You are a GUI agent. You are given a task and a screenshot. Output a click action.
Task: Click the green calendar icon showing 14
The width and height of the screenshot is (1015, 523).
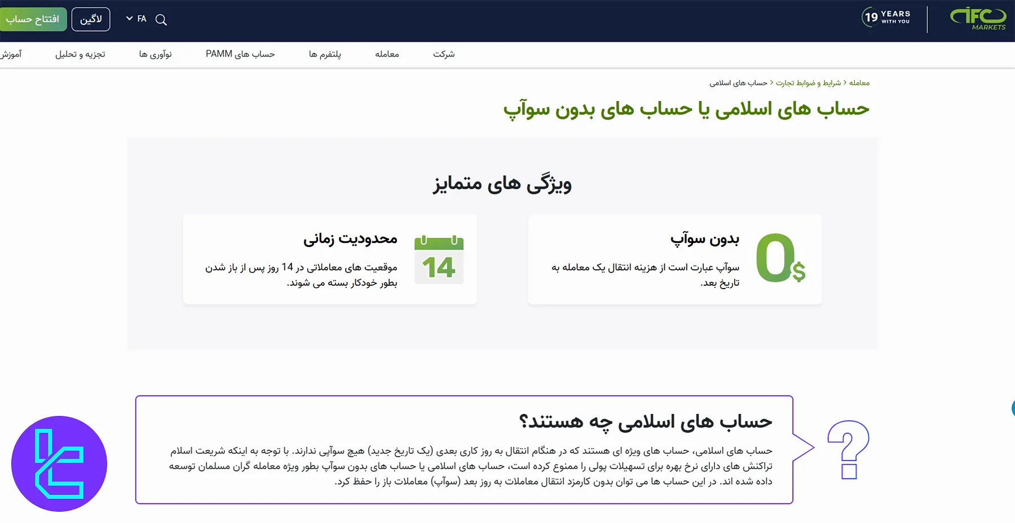click(439, 259)
